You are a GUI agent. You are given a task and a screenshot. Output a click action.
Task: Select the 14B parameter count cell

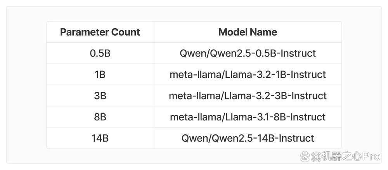tap(100, 138)
